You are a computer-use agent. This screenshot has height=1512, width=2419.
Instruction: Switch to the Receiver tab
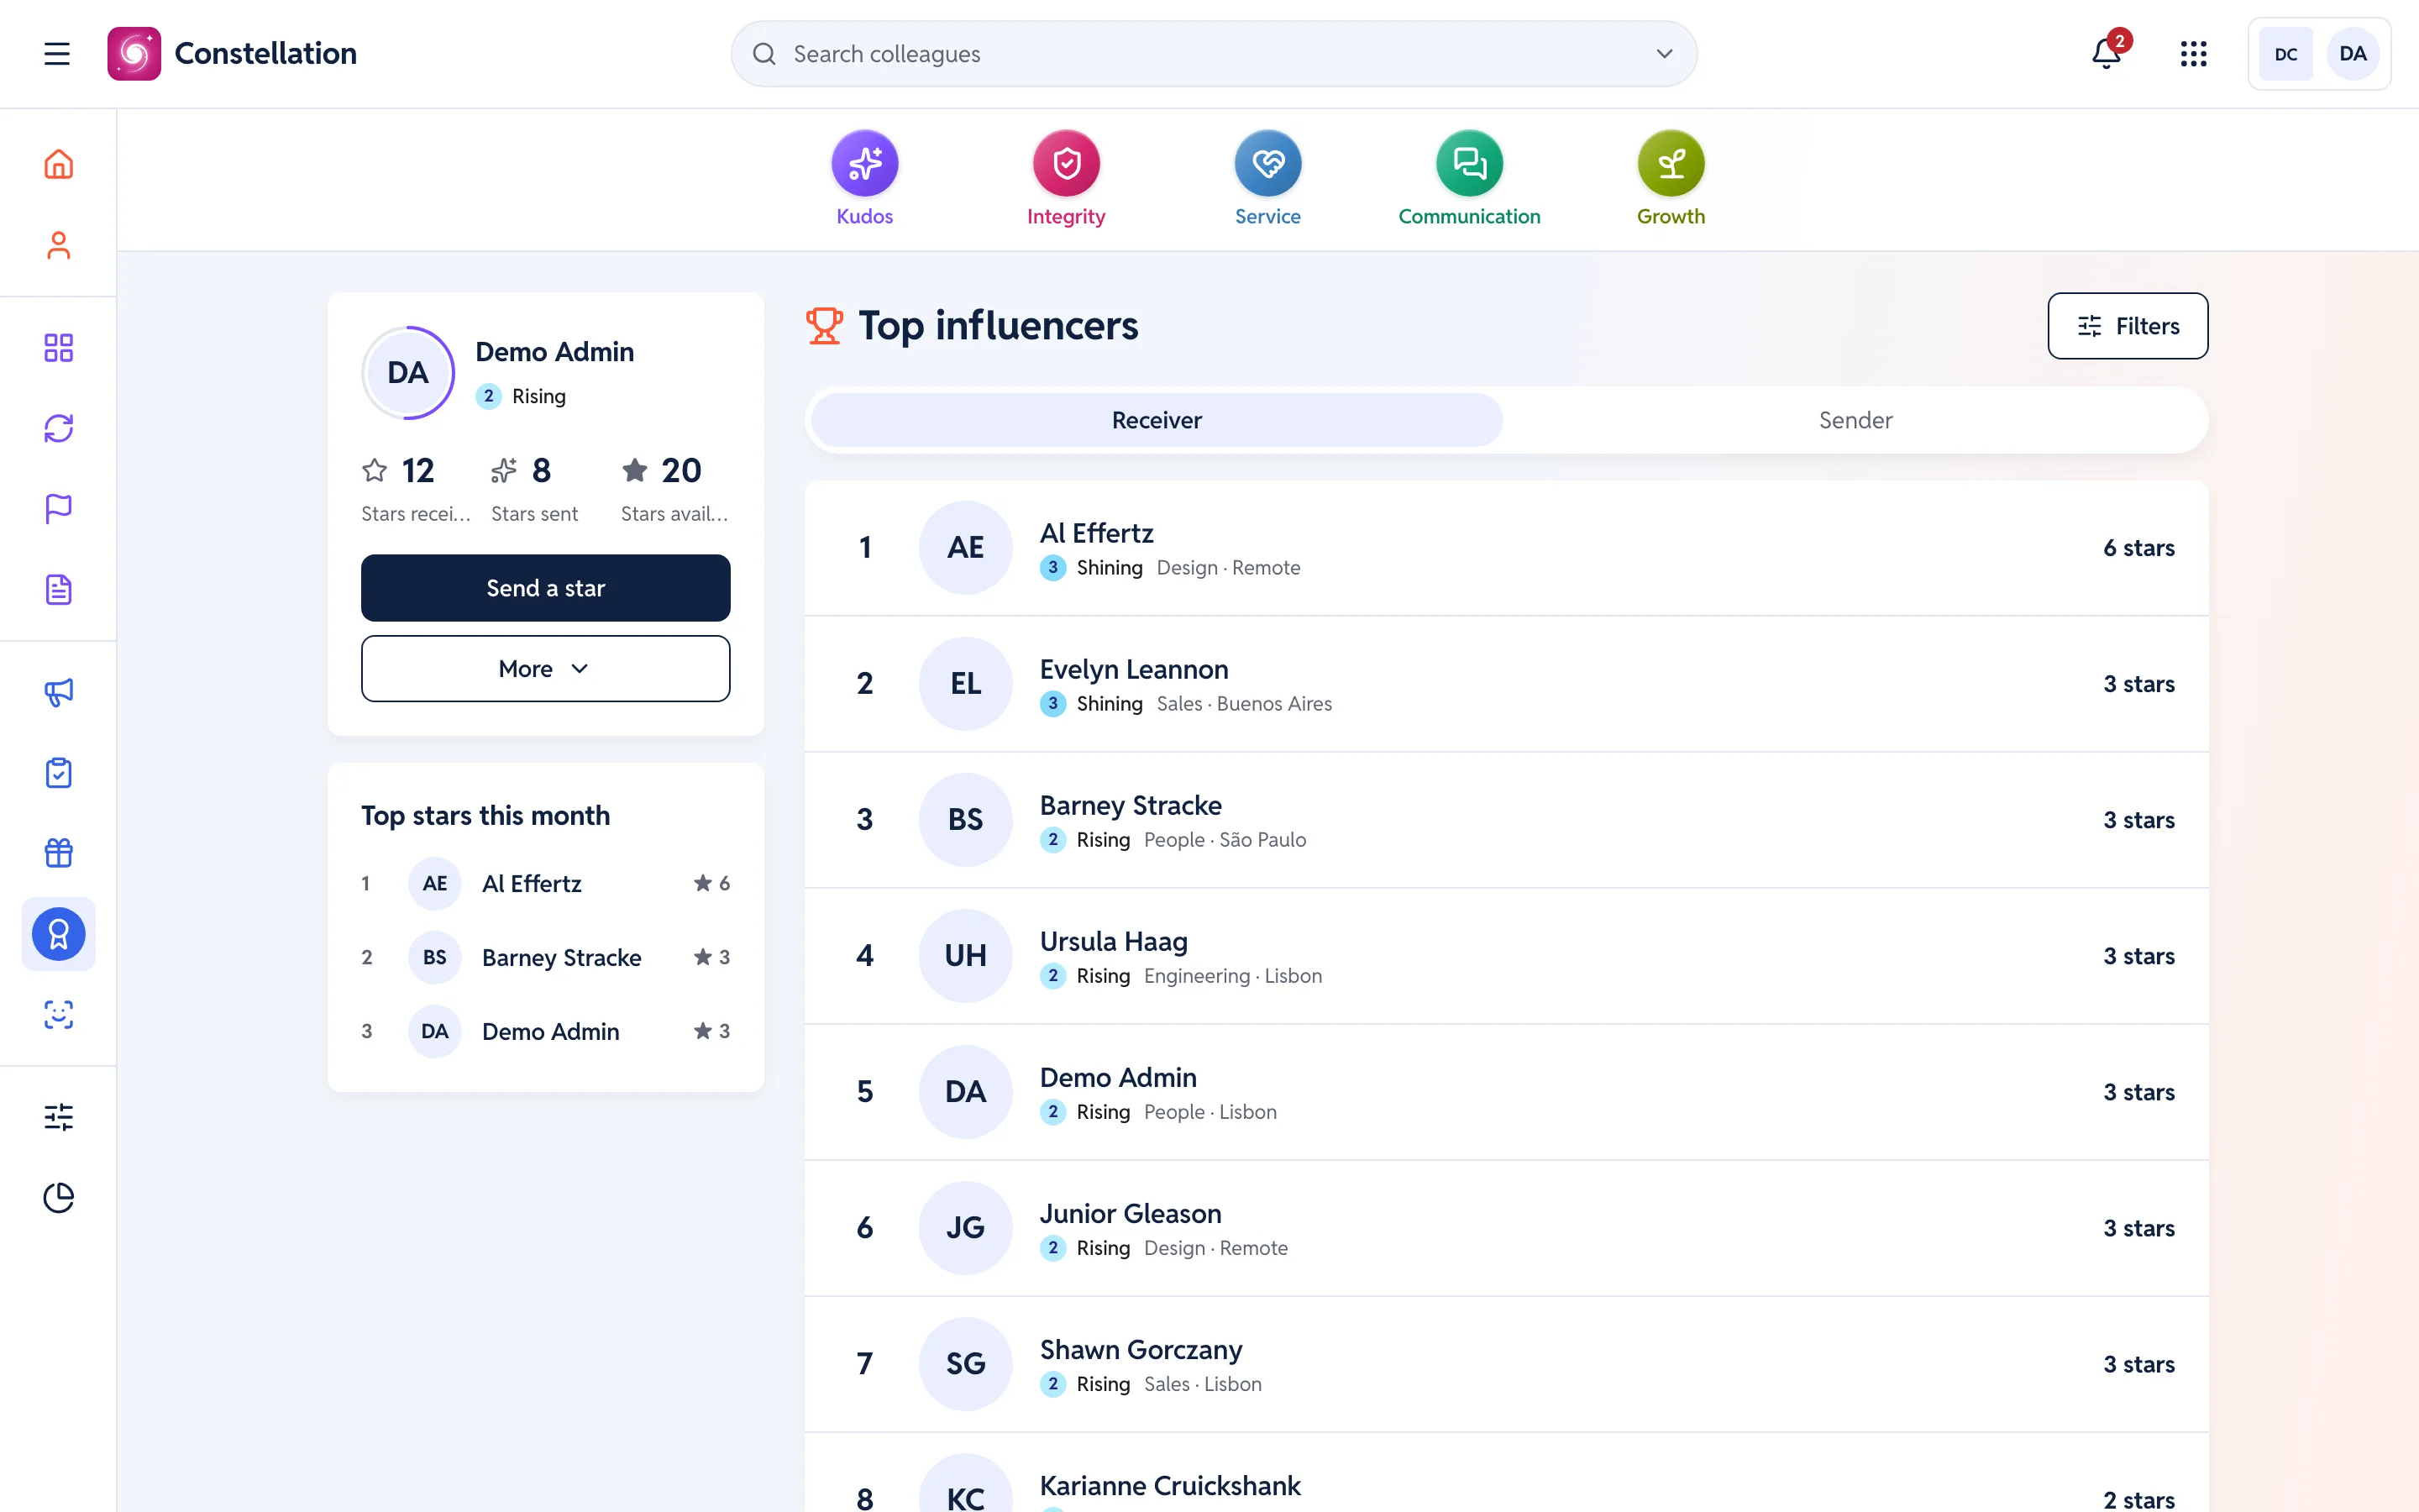(1157, 420)
